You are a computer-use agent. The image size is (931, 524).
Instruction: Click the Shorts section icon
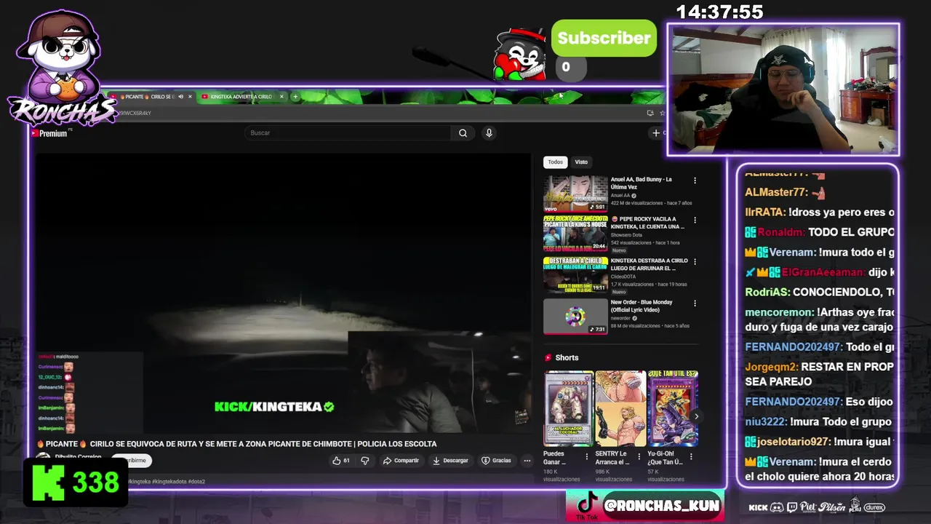[x=548, y=358]
